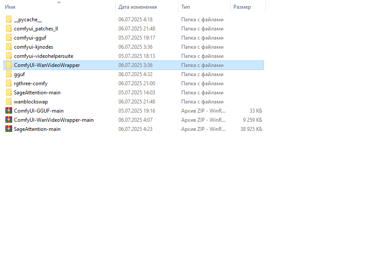Click the 33 КБ size value

click(x=256, y=110)
